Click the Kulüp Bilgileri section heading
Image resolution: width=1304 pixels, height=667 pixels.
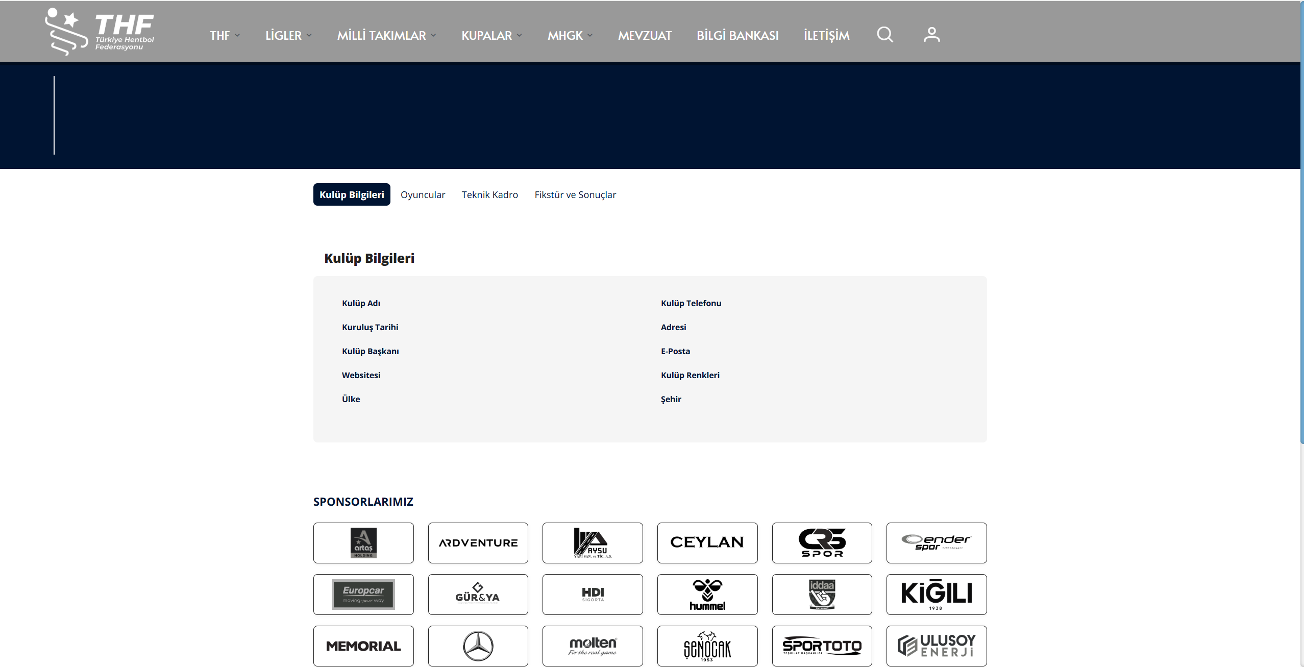[369, 258]
